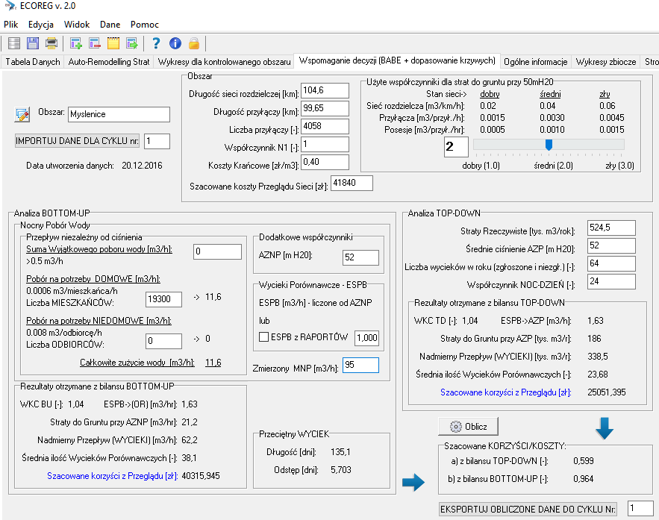Viewport: 659px width, 520px height.
Task: Click the export icon with green arrow
Action: pyautogui.click(x=132, y=43)
